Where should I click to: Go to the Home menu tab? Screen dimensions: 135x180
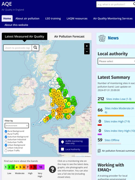7,19
